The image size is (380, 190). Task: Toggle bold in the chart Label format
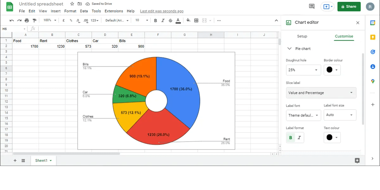pos(291,137)
